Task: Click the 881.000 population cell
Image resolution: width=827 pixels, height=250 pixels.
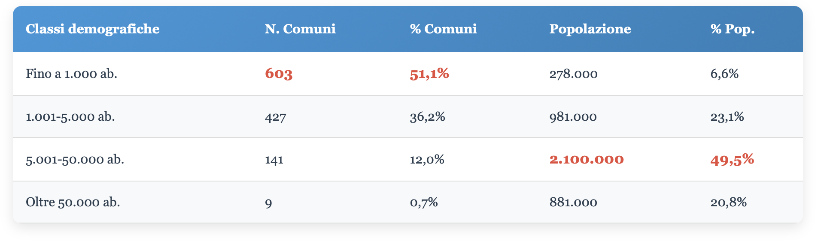Action: coord(573,202)
